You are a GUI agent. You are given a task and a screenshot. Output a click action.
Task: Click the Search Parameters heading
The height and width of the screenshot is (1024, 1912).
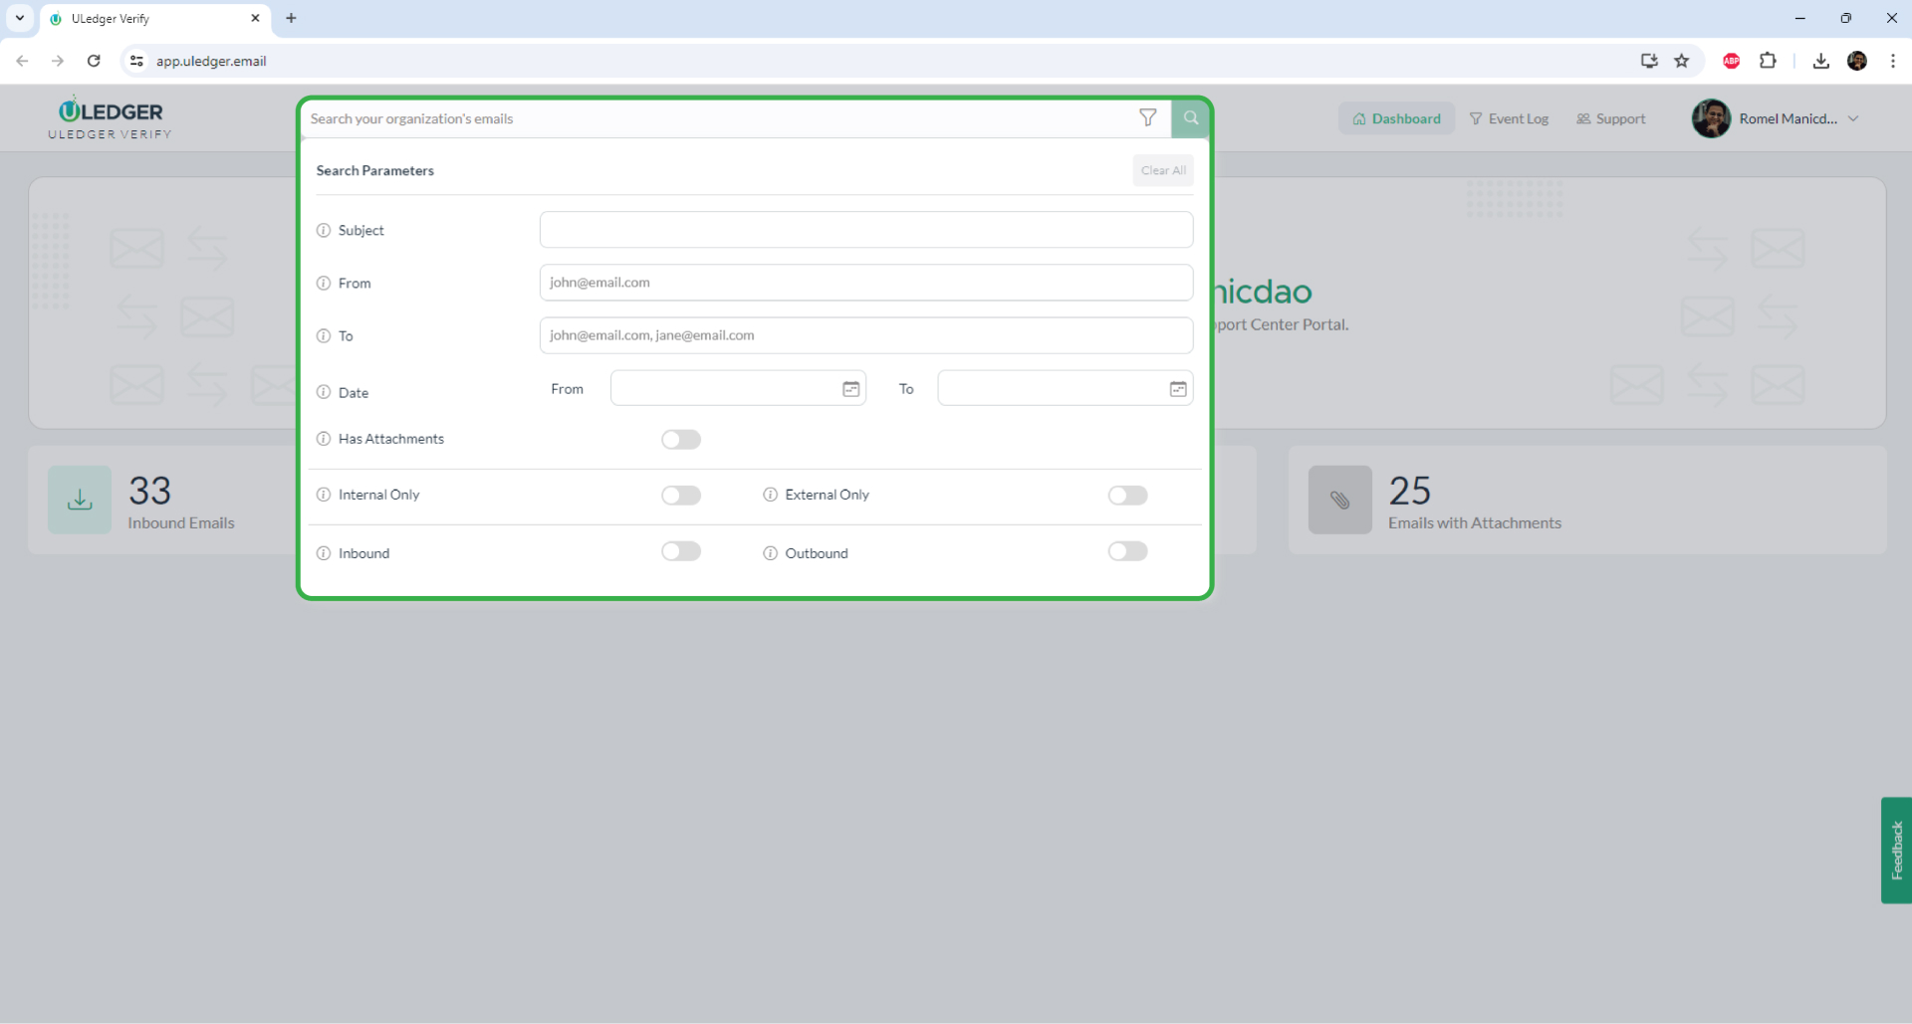[375, 170]
